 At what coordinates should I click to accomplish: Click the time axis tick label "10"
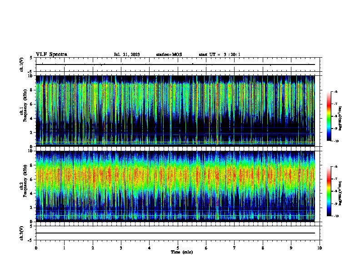click(x=320, y=248)
